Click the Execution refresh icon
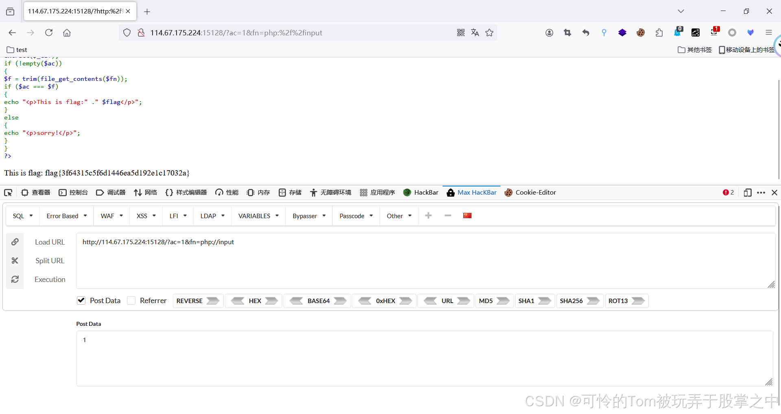The image size is (781, 414). click(15, 279)
